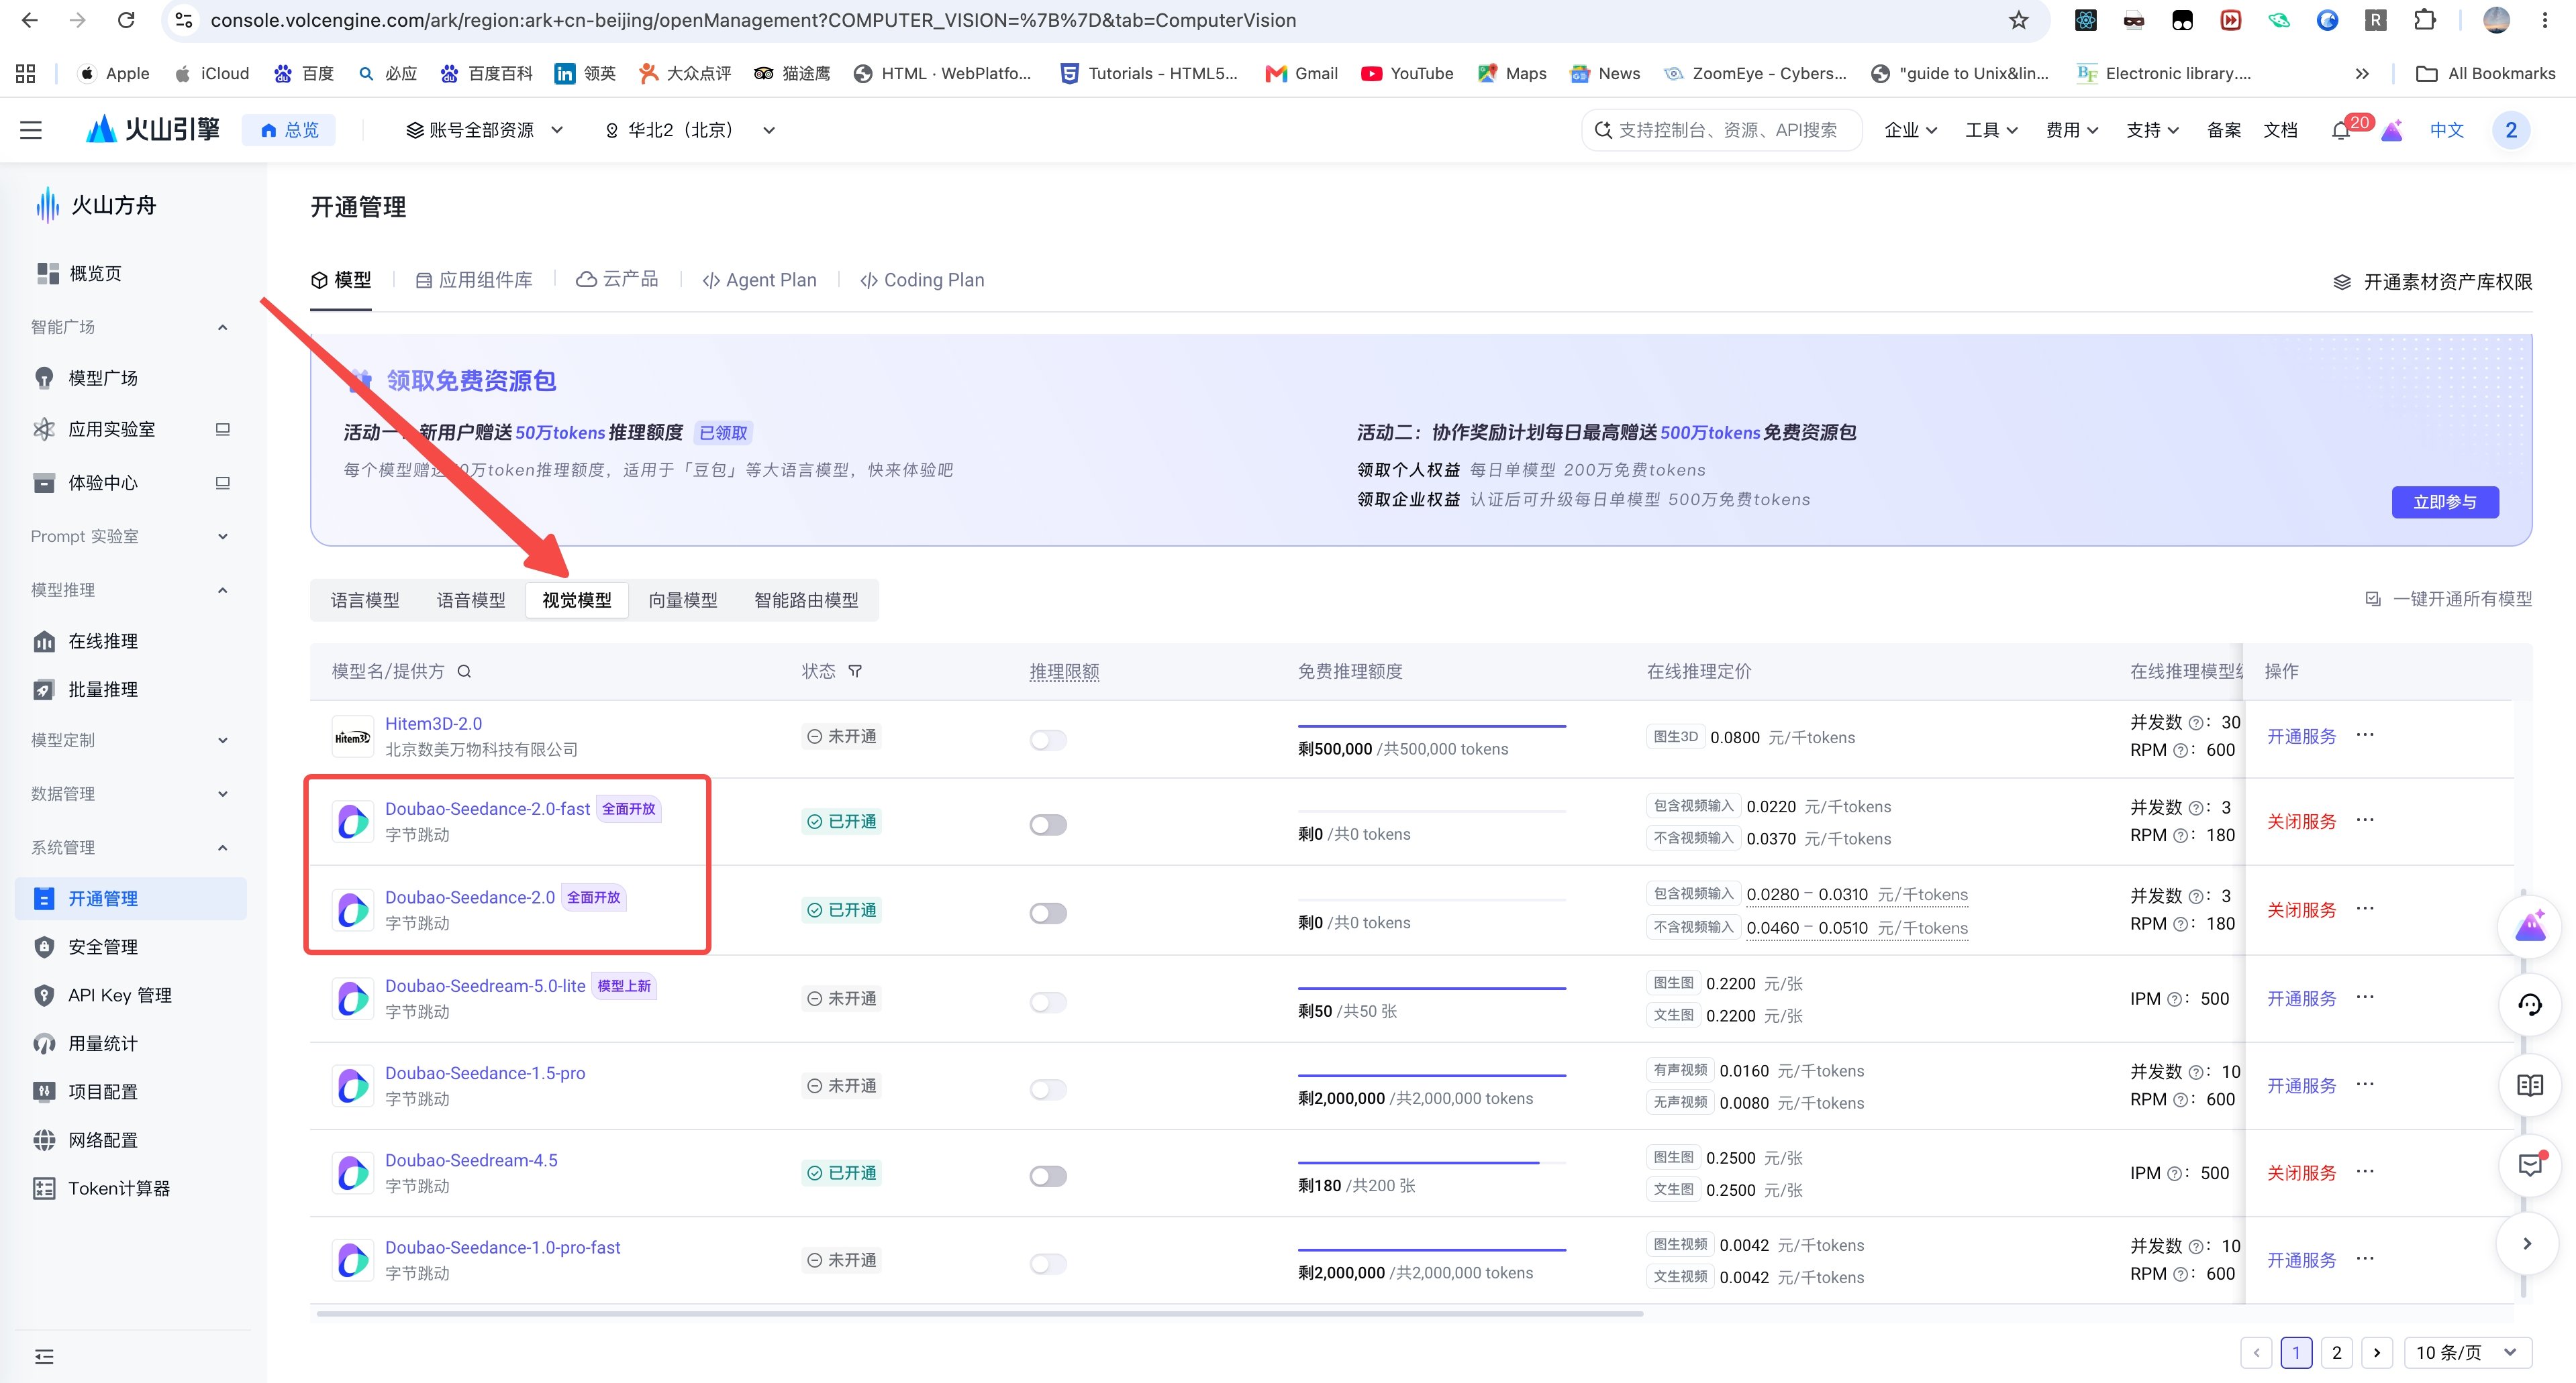Click the search icon beside 模型名/提供方
This screenshot has height=1383, width=2576.
coord(464,671)
